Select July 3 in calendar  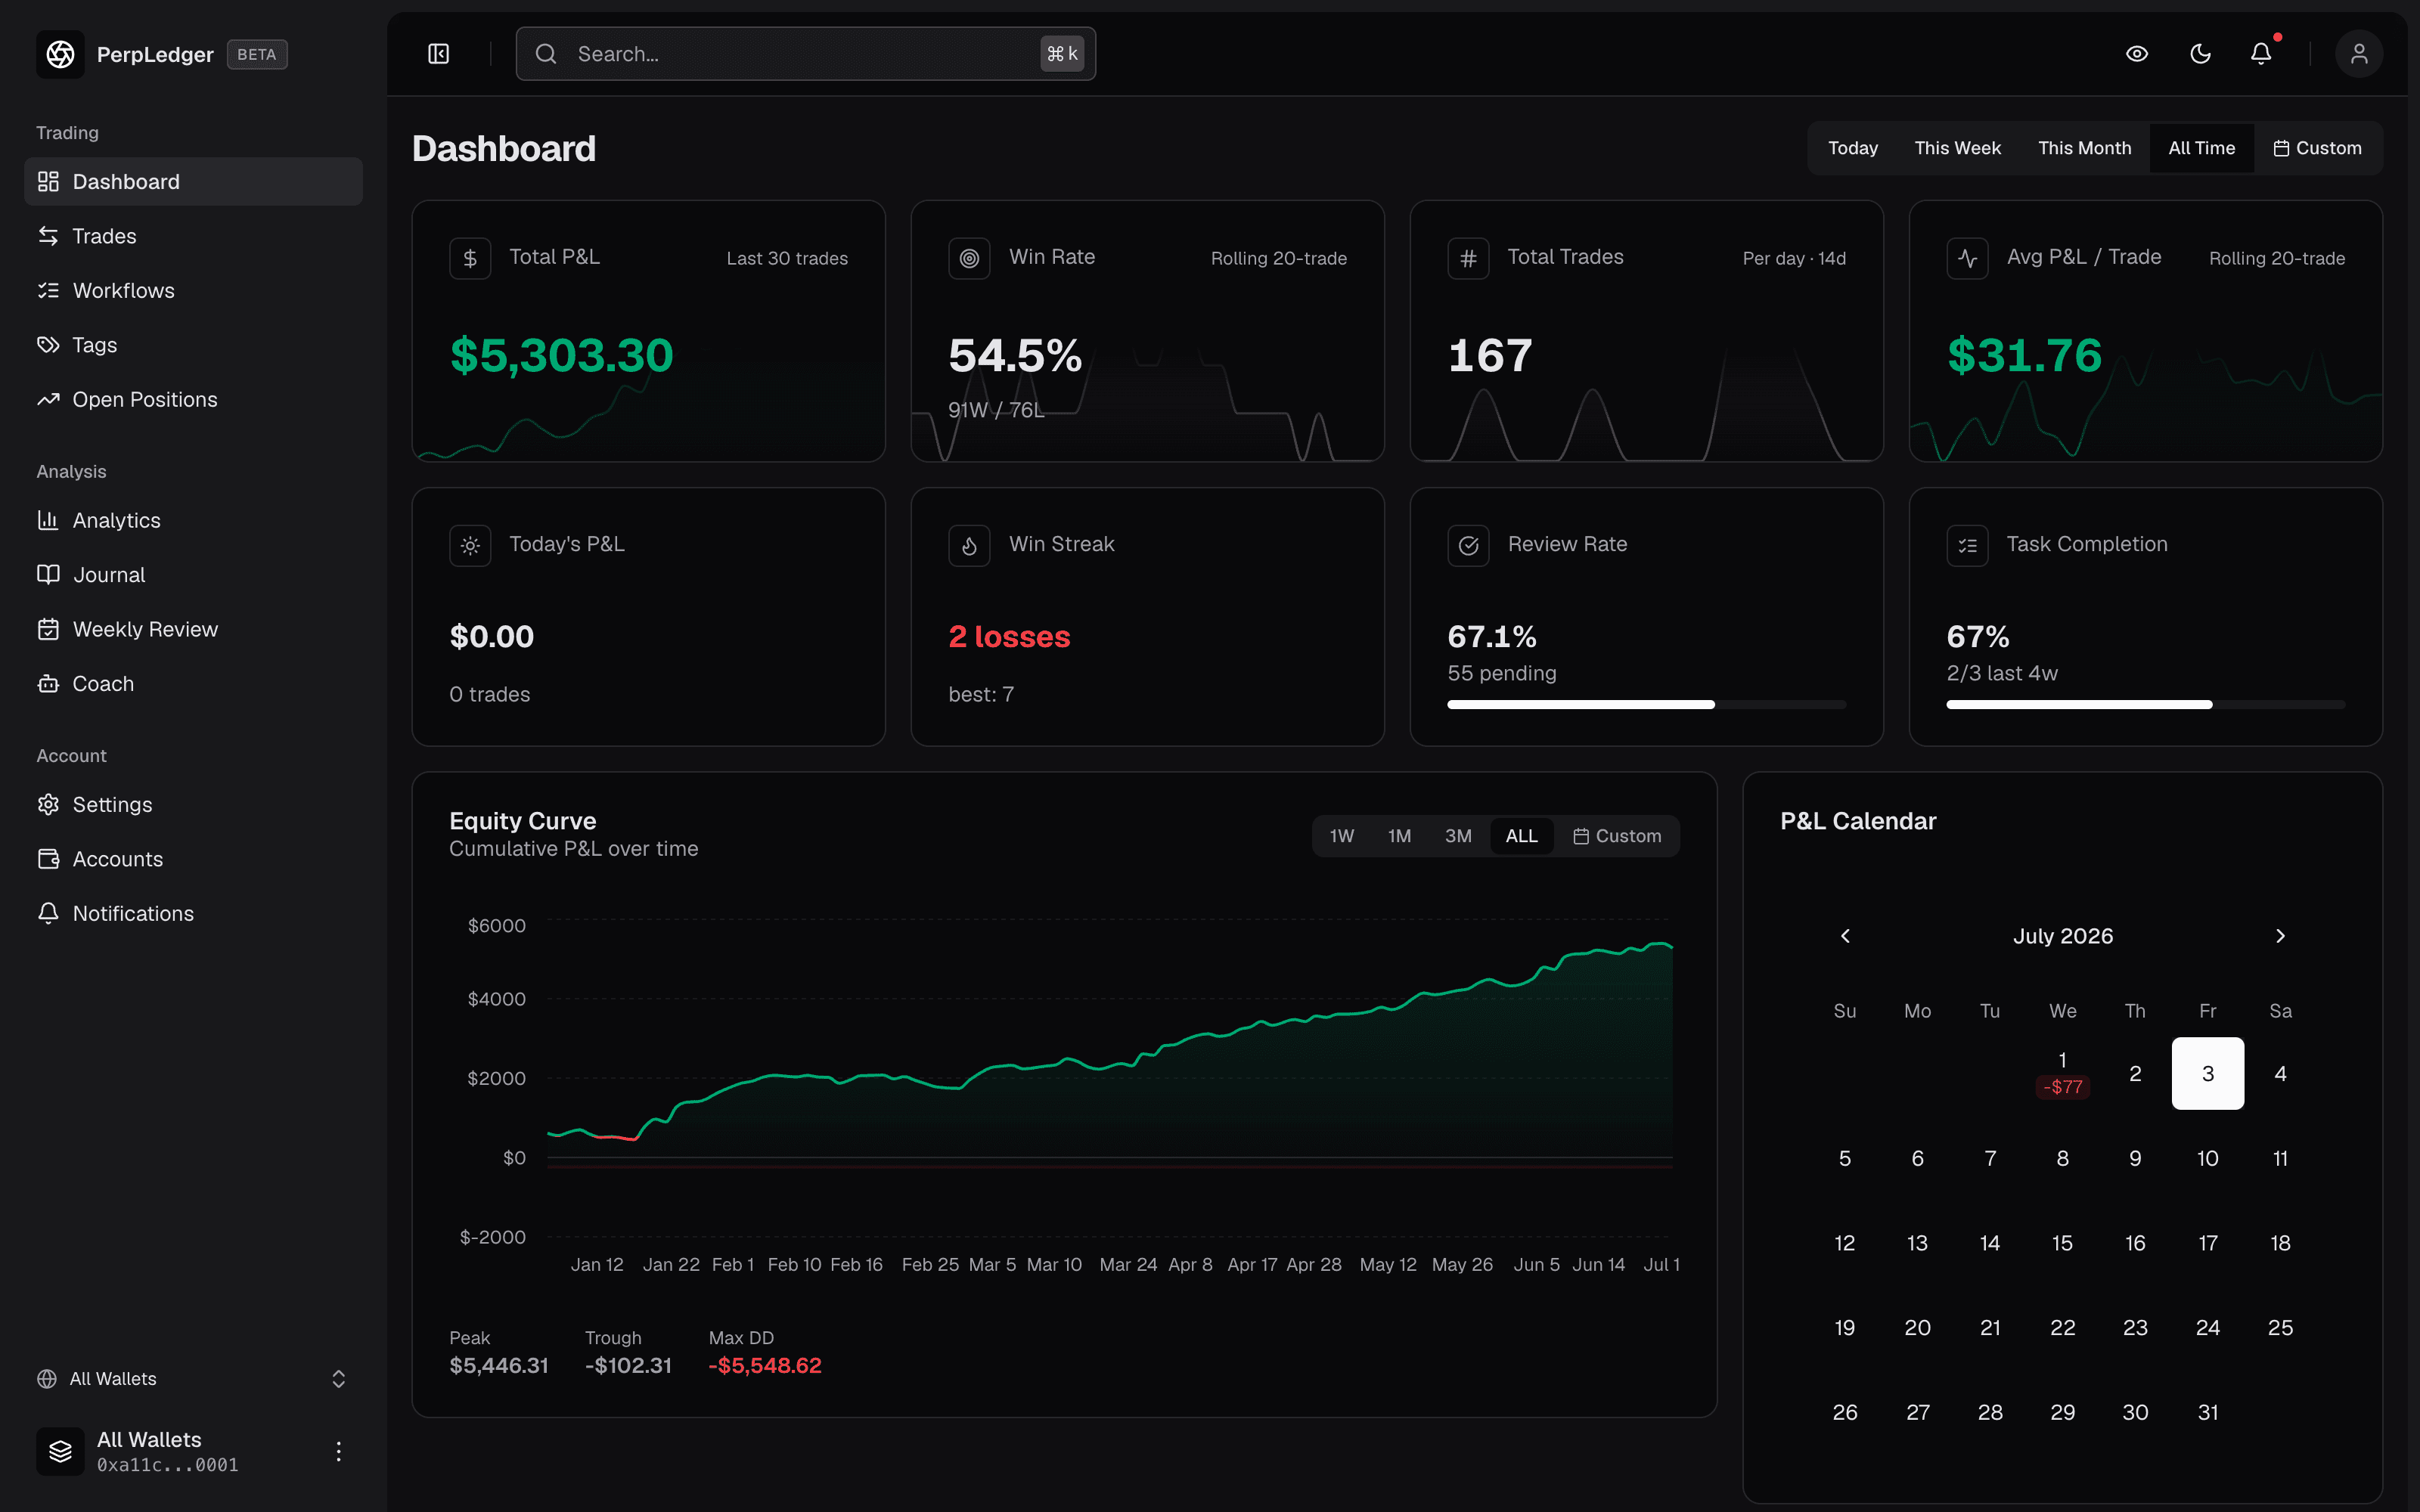[2207, 1073]
